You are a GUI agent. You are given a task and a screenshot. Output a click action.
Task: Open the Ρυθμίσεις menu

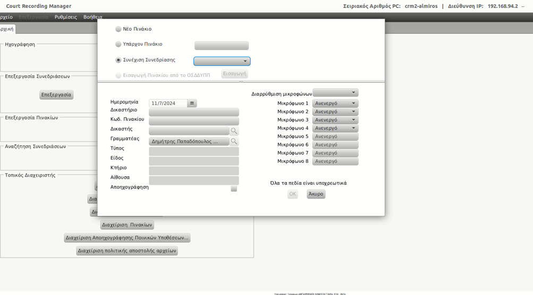click(66, 18)
